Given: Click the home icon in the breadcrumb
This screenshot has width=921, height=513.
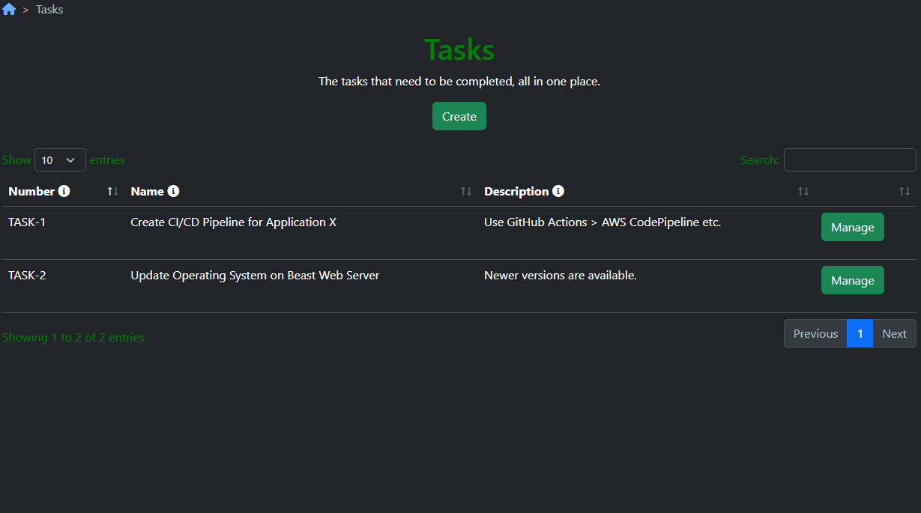Looking at the screenshot, I should [x=9, y=9].
